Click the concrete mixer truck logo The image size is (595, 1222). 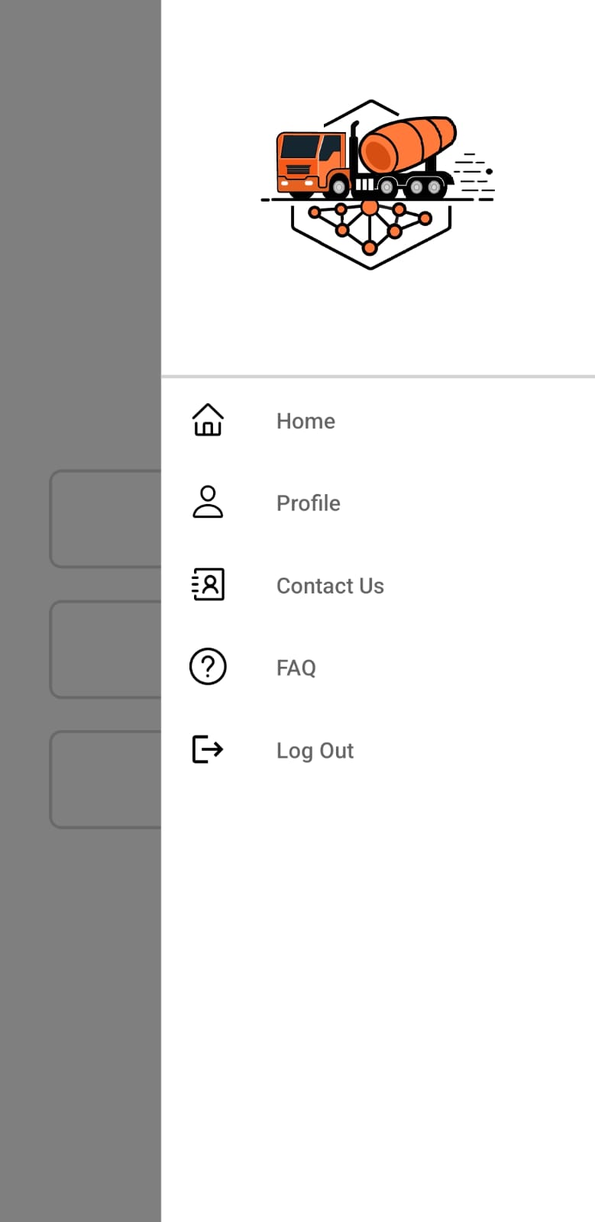tap(377, 184)
